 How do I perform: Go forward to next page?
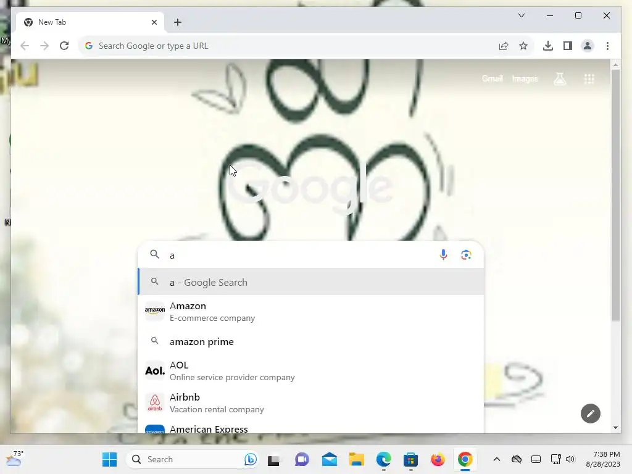click(44, 46)
